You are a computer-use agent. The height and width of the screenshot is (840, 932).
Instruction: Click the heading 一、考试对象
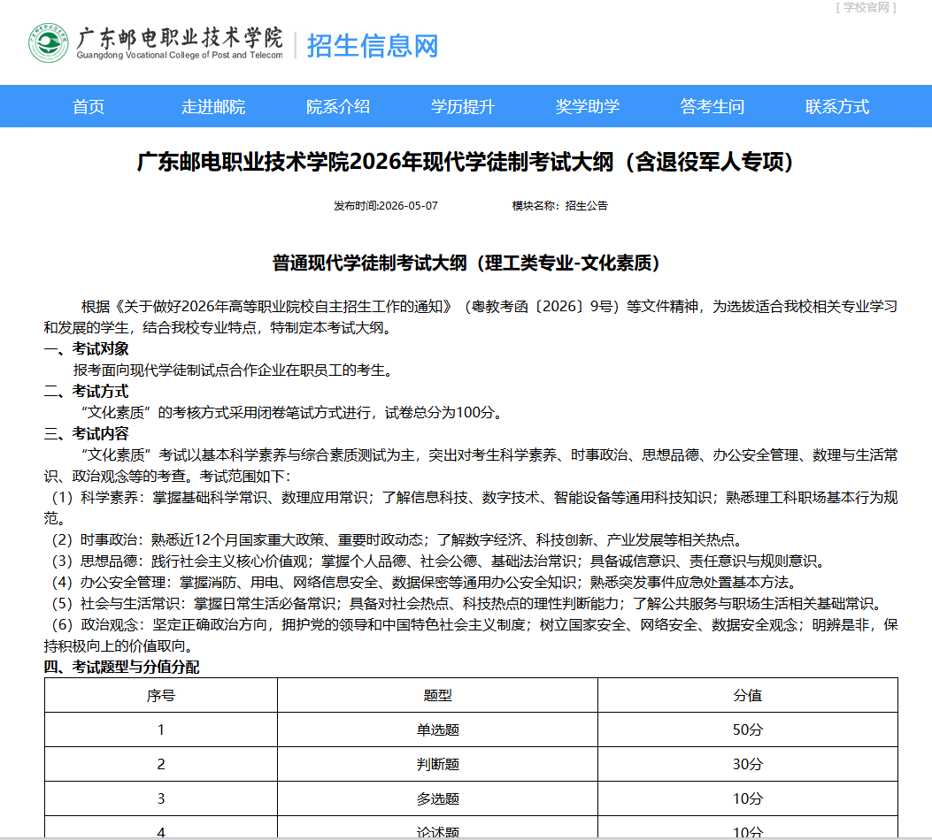86,349
